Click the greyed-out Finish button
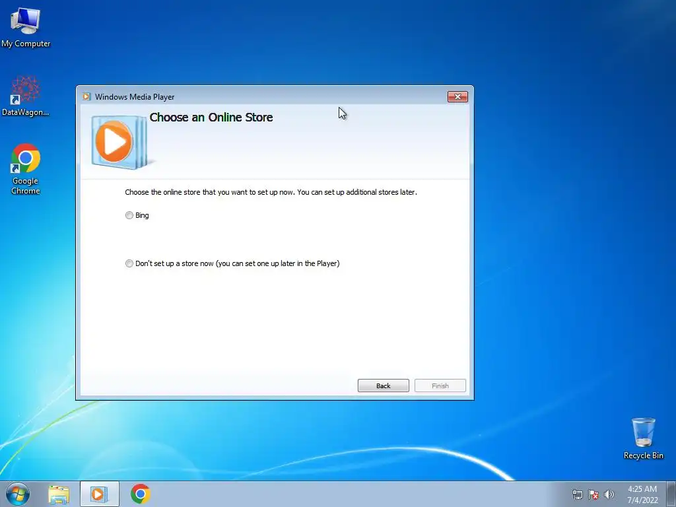This screenshot has width=676, height=507. click(x=440, y=386)
